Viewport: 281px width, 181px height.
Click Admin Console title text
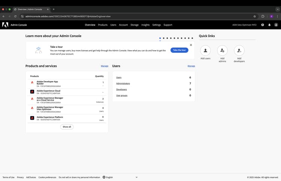[19, 25]
